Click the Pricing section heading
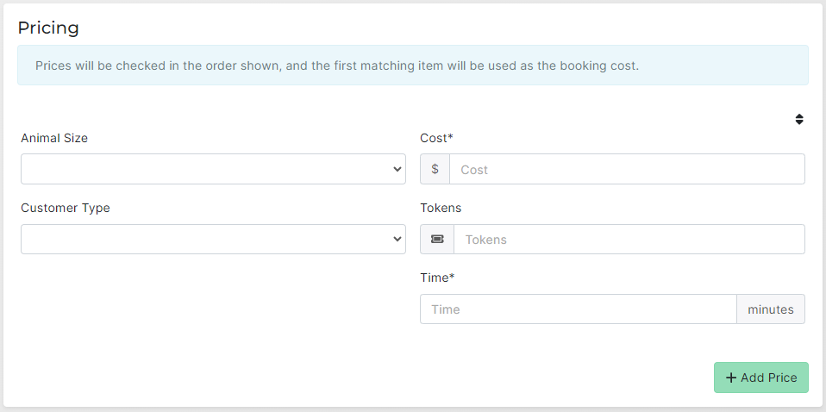 click(x=48, y=28)
